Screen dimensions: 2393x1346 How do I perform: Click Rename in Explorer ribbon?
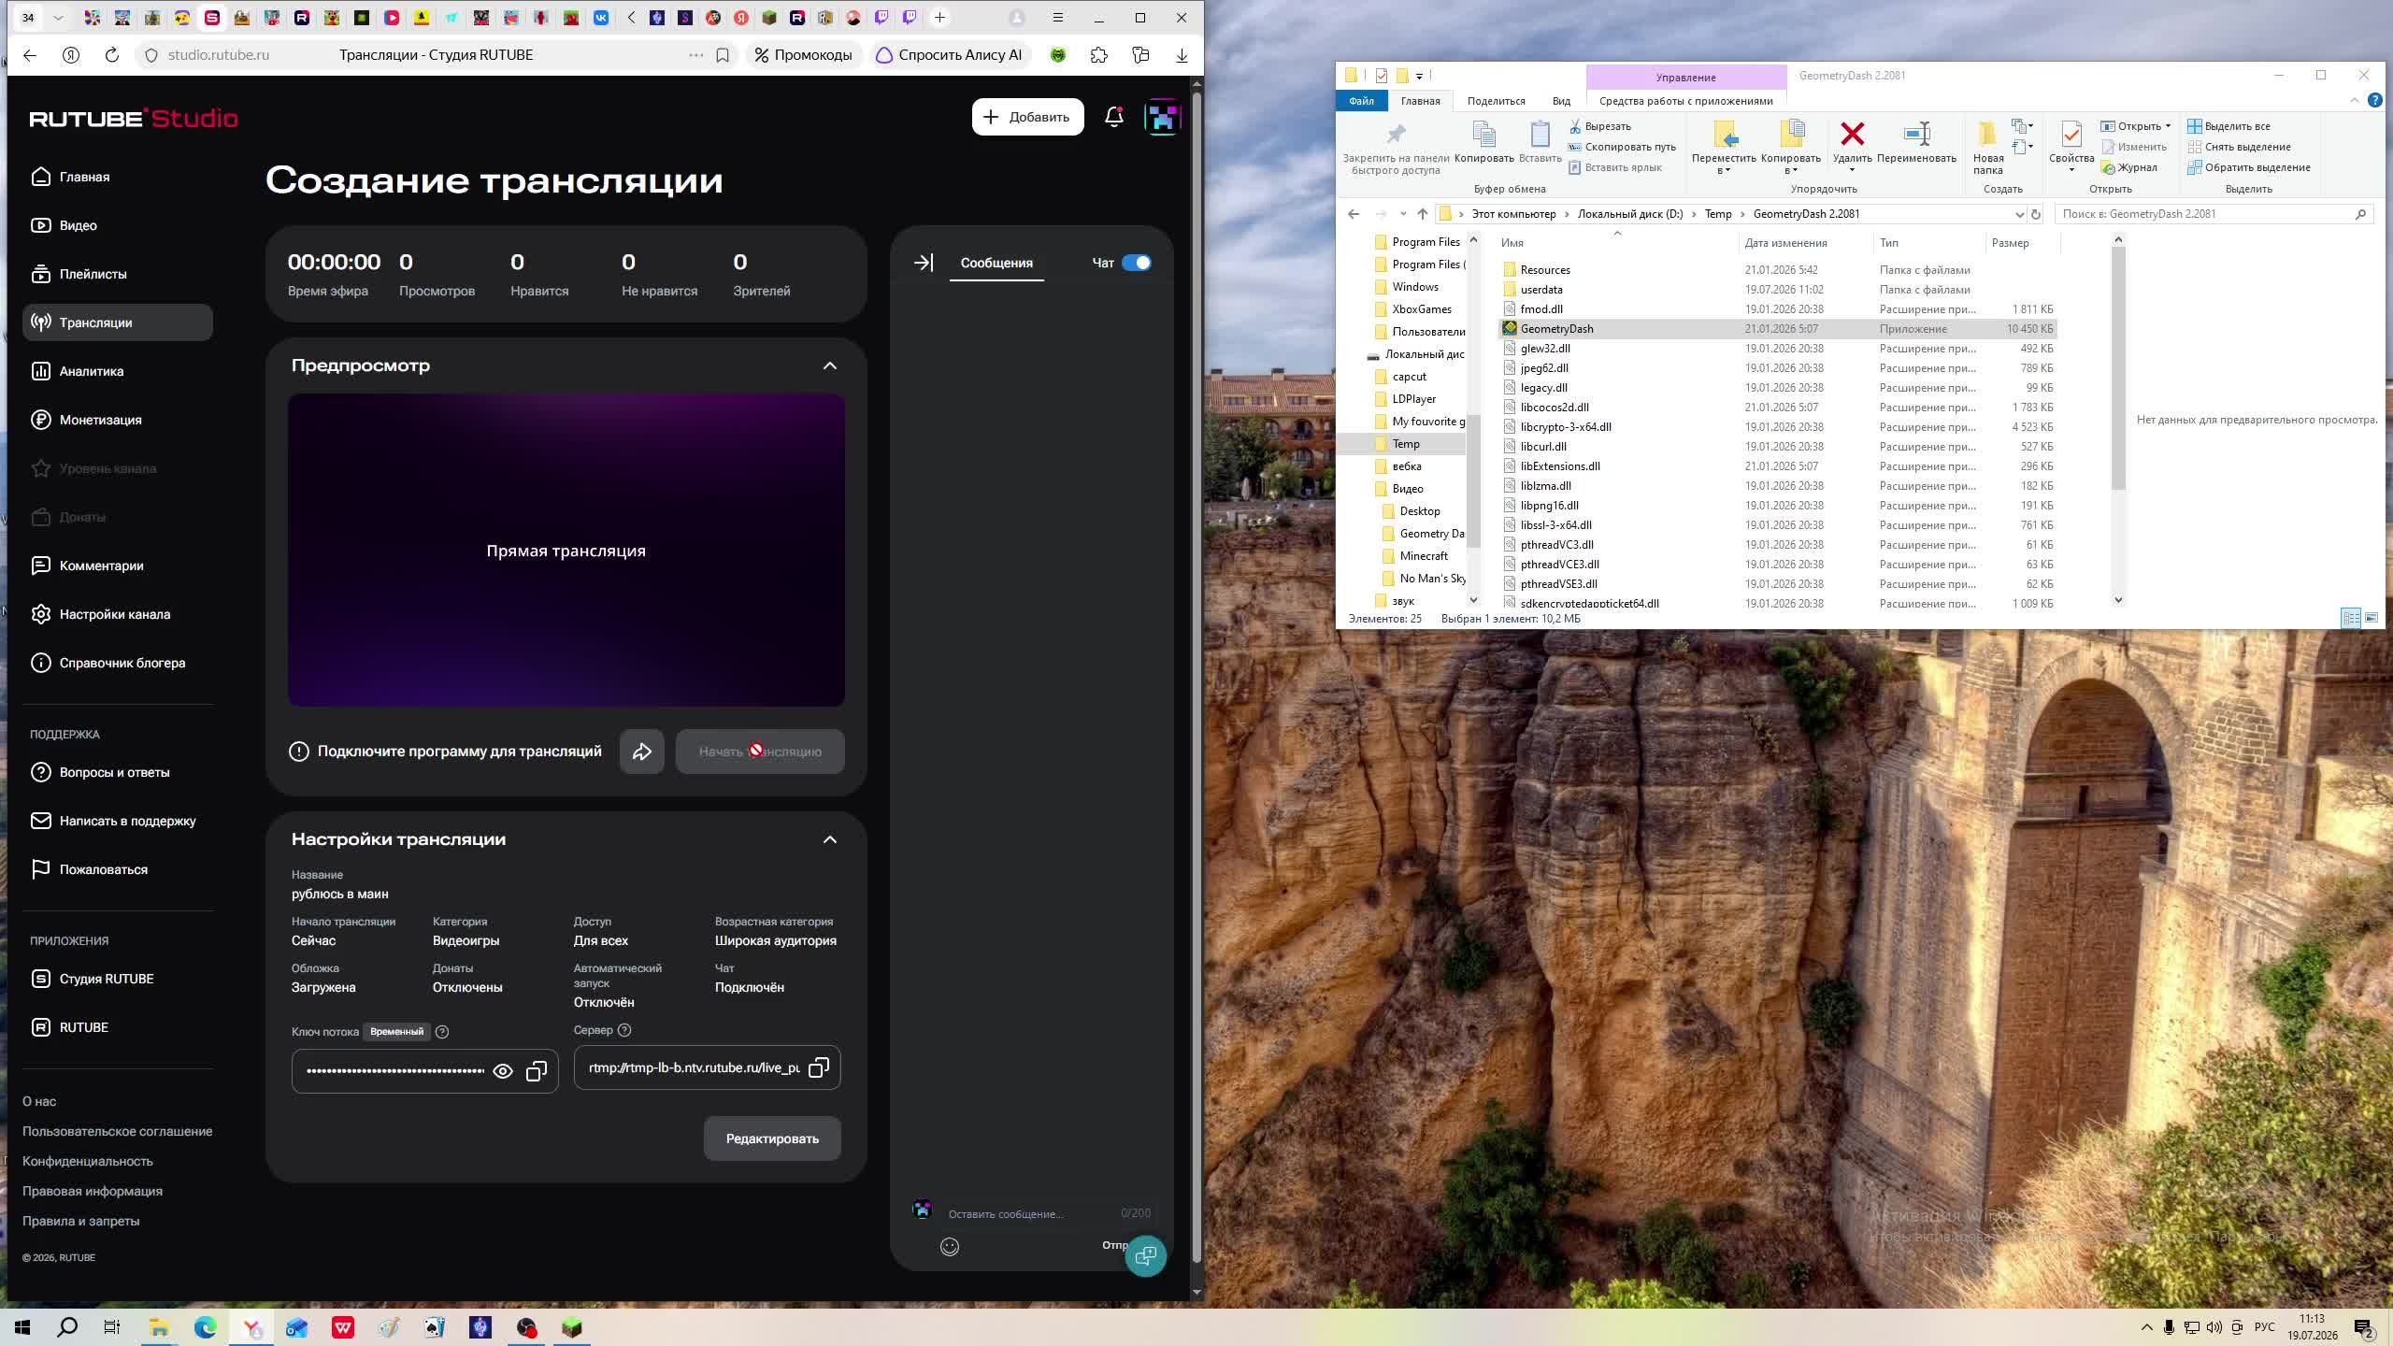click(x=1916, y=142)
